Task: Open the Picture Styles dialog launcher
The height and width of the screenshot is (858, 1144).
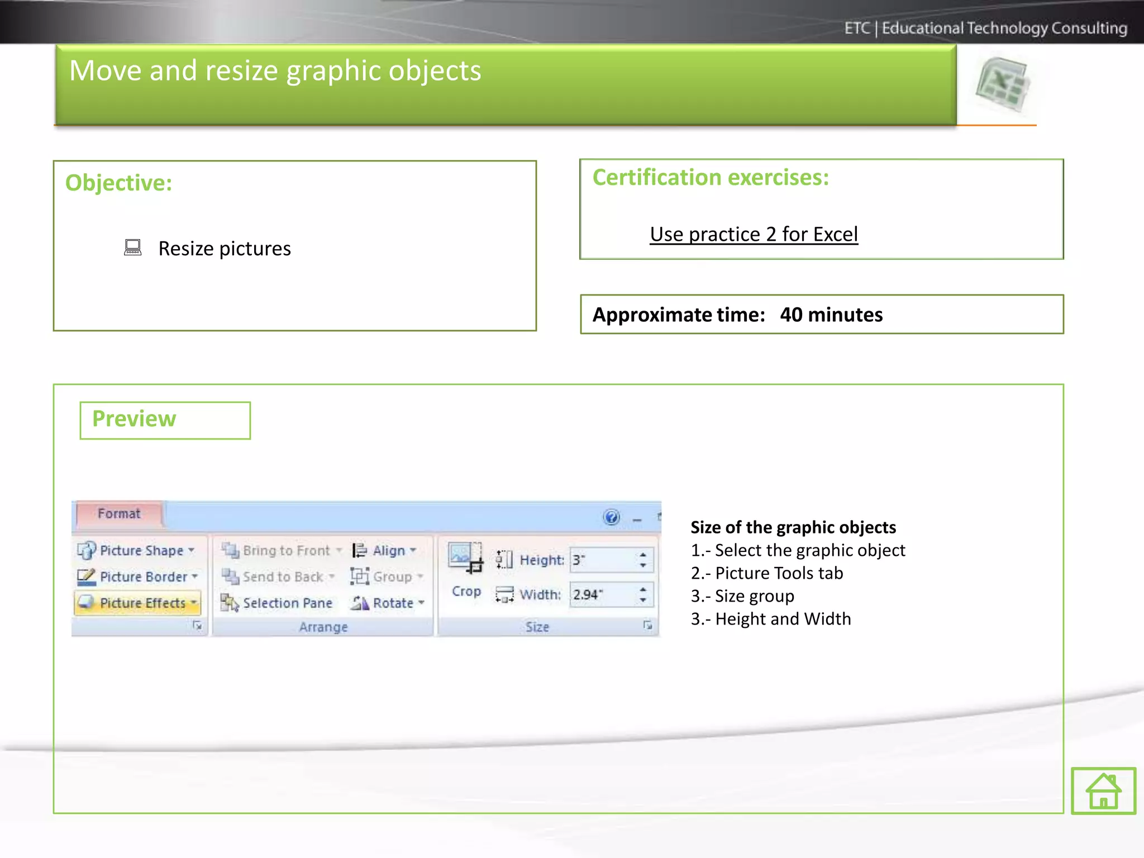Action: pyautogui.click(x=197, y=626)
